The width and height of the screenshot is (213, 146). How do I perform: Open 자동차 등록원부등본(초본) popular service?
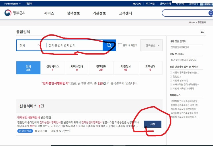click(x=186, y=73)
